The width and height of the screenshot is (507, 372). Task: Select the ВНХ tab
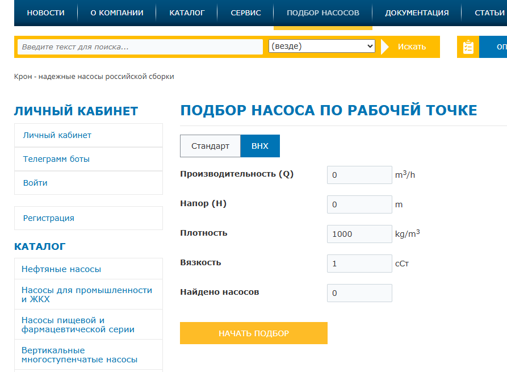(259, 145)
